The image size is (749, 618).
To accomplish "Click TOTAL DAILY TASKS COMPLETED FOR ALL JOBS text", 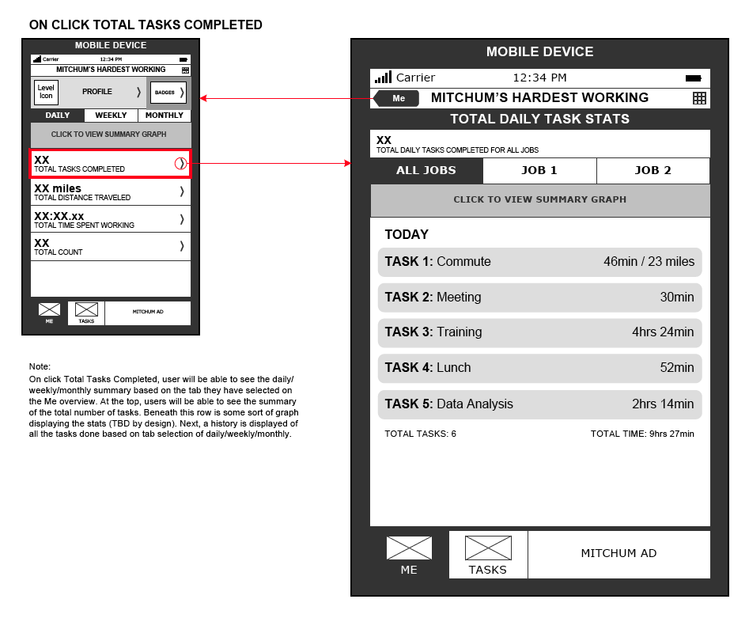I will coord(457,150).
